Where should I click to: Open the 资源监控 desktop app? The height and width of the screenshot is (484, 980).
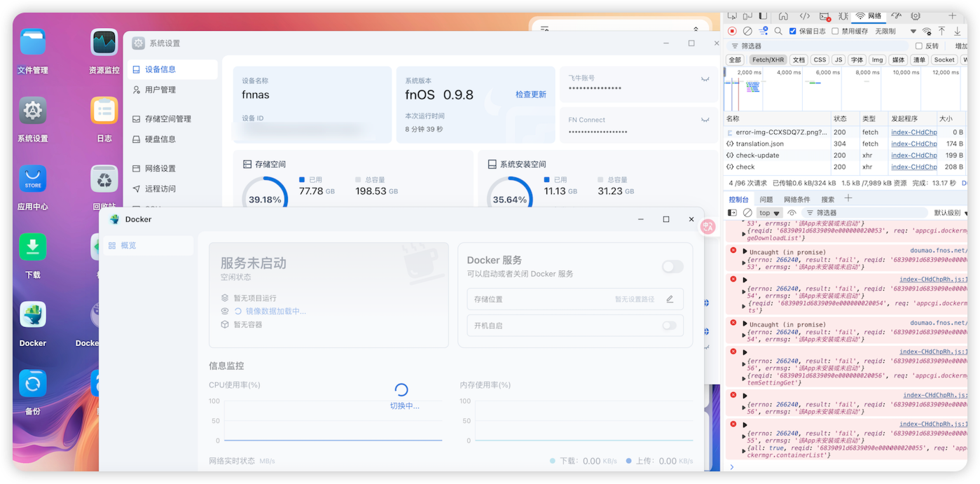pyautogui.click(x=104, y=43)
